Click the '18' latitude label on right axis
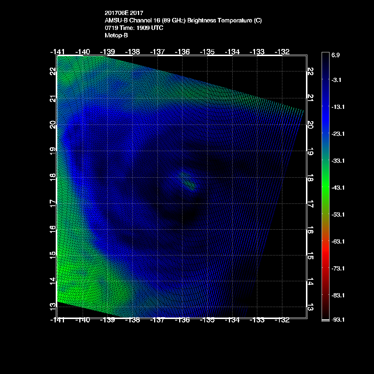 pyautogui.click(x=310, y=178)
